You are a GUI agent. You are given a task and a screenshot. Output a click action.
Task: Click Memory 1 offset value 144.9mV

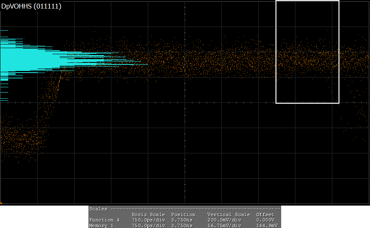pyautogui.click(x=266, y=225)
